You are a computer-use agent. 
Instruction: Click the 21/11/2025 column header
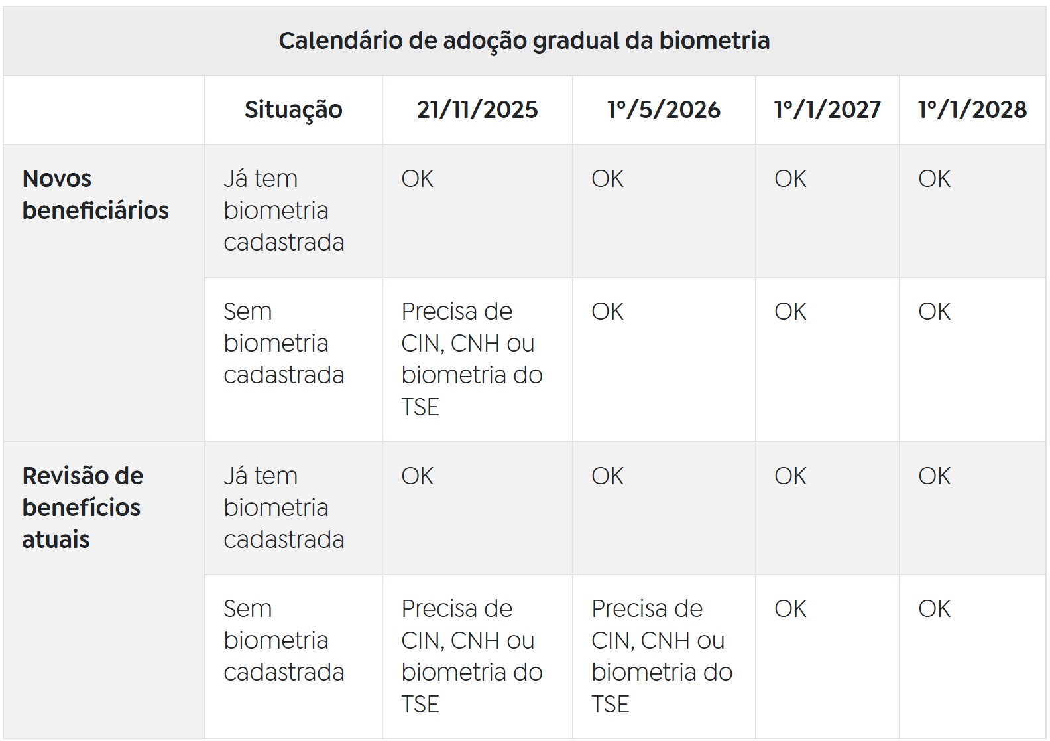(x=477, y=110)
